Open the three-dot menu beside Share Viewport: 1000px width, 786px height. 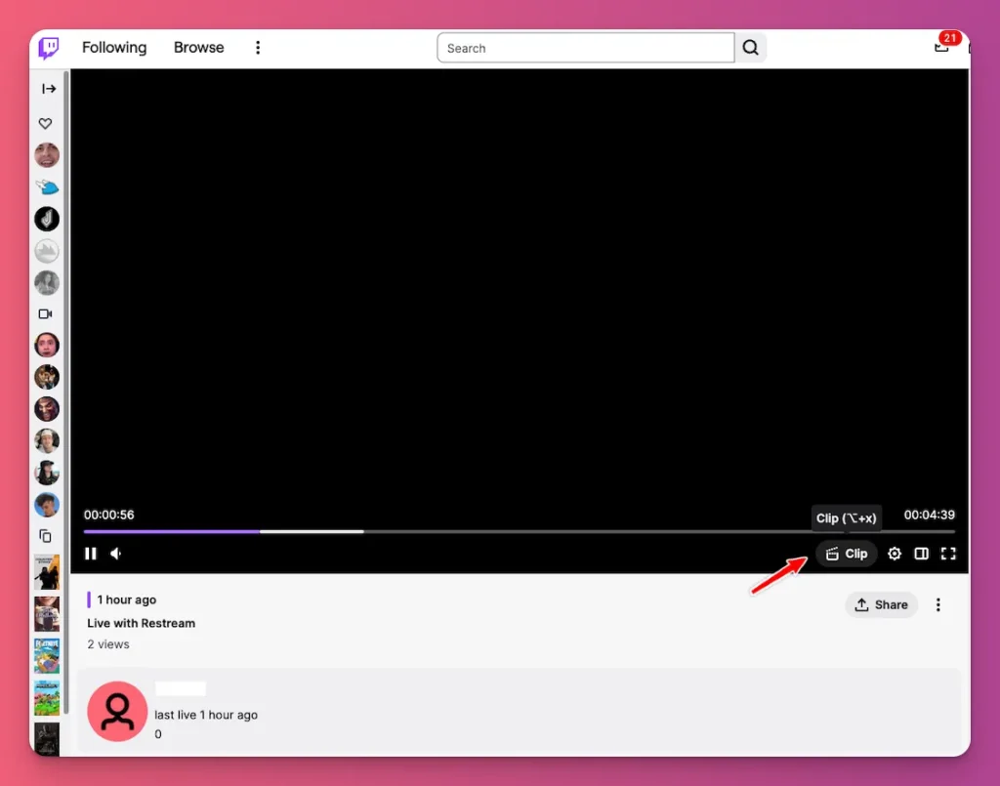[x=937, y=604]
